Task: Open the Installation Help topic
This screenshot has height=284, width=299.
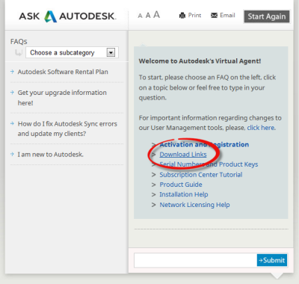Action: [184, 194]
